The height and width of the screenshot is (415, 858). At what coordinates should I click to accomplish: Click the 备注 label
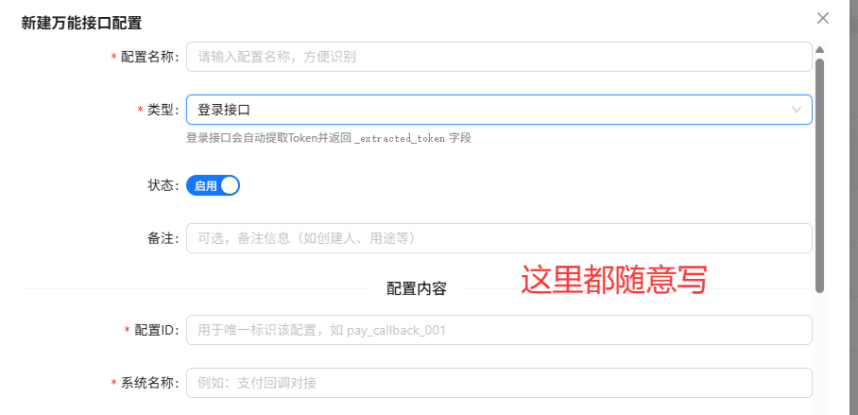pyautogui.click(x=163, y=238)
